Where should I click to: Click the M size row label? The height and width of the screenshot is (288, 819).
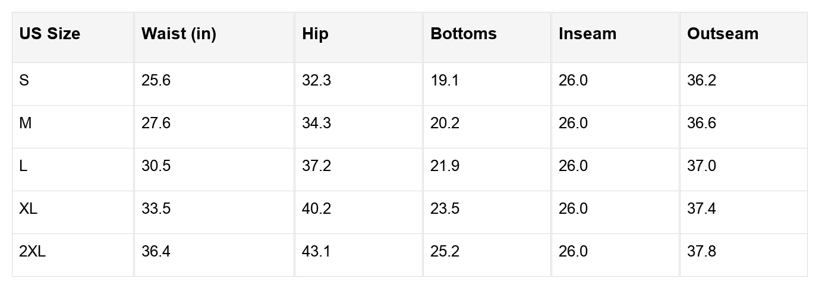[26, 123]
